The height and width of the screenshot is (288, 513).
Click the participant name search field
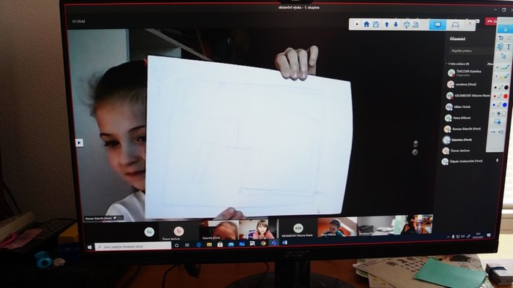click(x=470, y=51)
